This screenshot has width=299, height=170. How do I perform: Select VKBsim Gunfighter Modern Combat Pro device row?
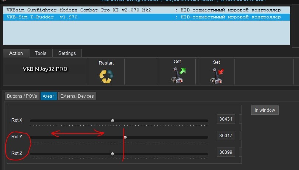tap(146, 10)
